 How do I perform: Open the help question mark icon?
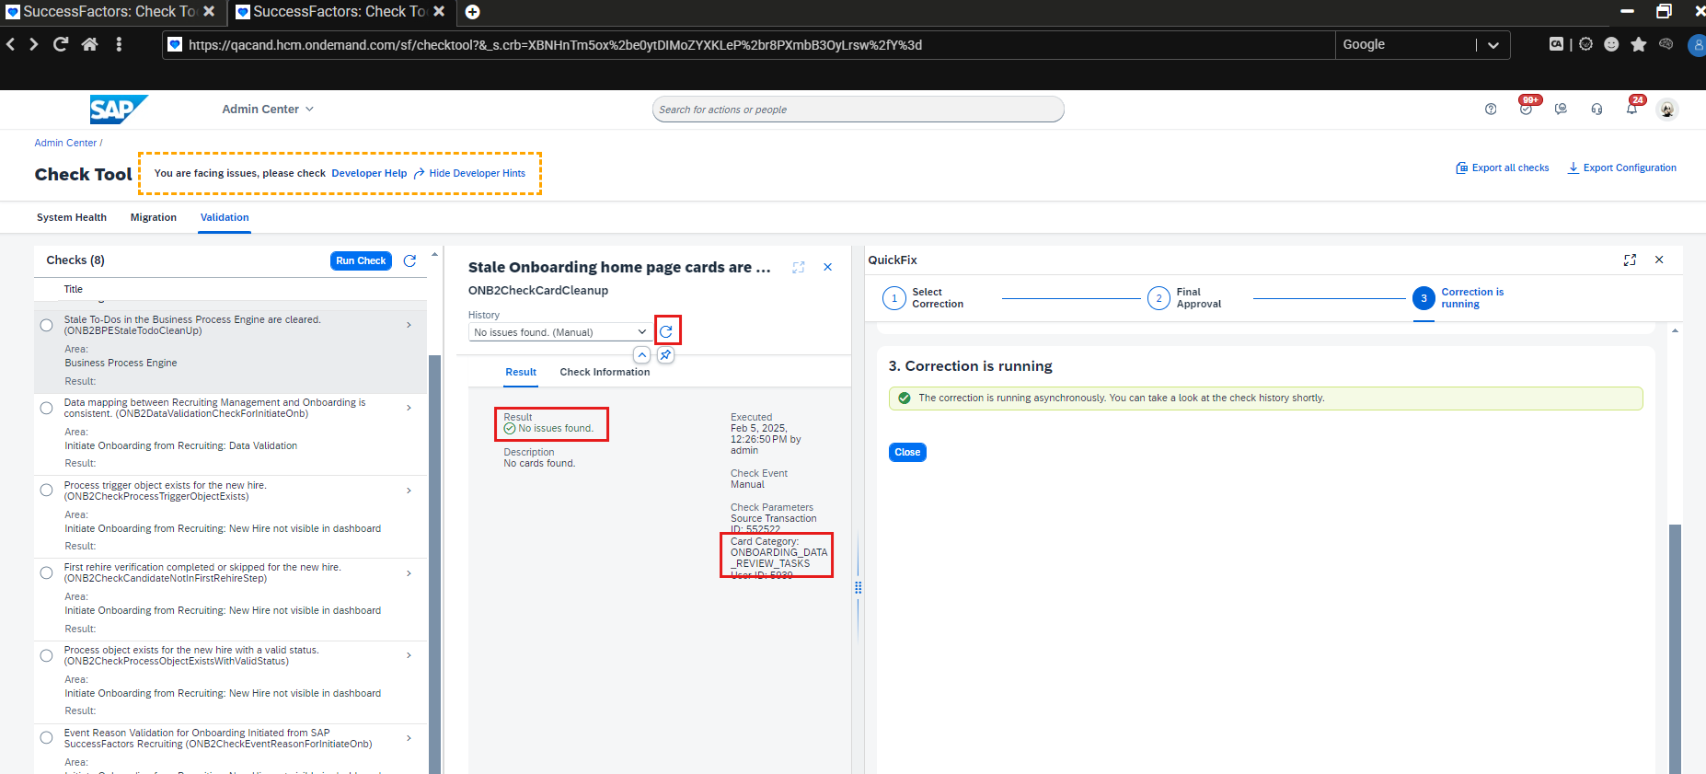click(x=1491, y=109)
